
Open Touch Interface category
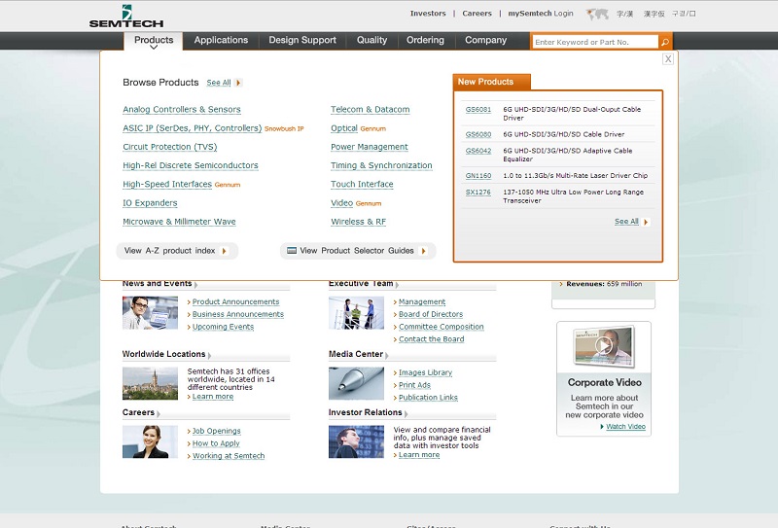coord(362,184)
